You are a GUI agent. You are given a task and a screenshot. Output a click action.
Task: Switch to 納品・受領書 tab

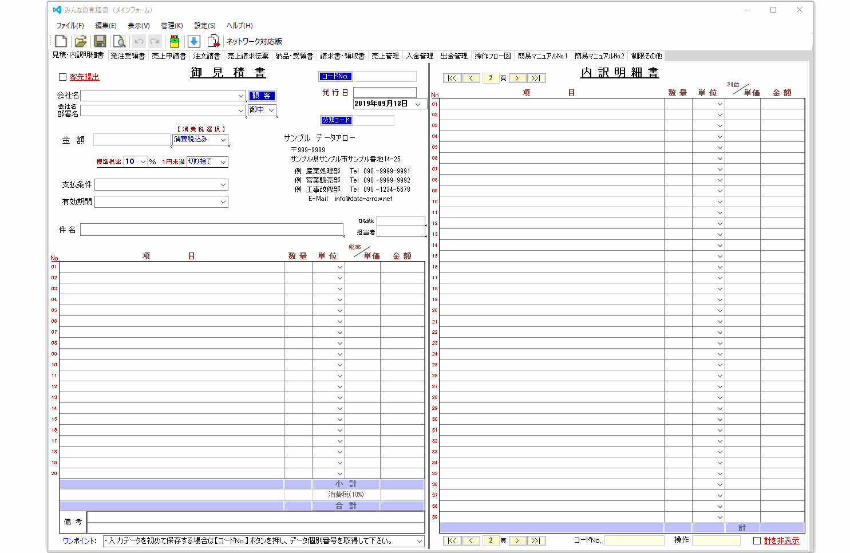pyautogui.click(x=294, y=56)
